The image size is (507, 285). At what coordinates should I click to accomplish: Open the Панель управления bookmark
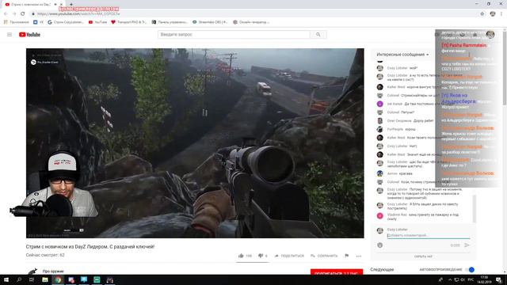tap(170, 22)
